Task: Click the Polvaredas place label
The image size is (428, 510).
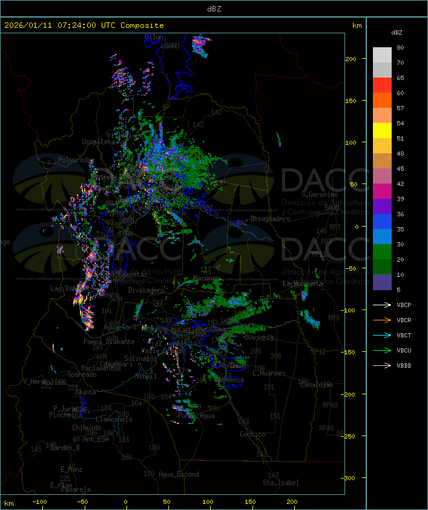Action: click(76, 160)
